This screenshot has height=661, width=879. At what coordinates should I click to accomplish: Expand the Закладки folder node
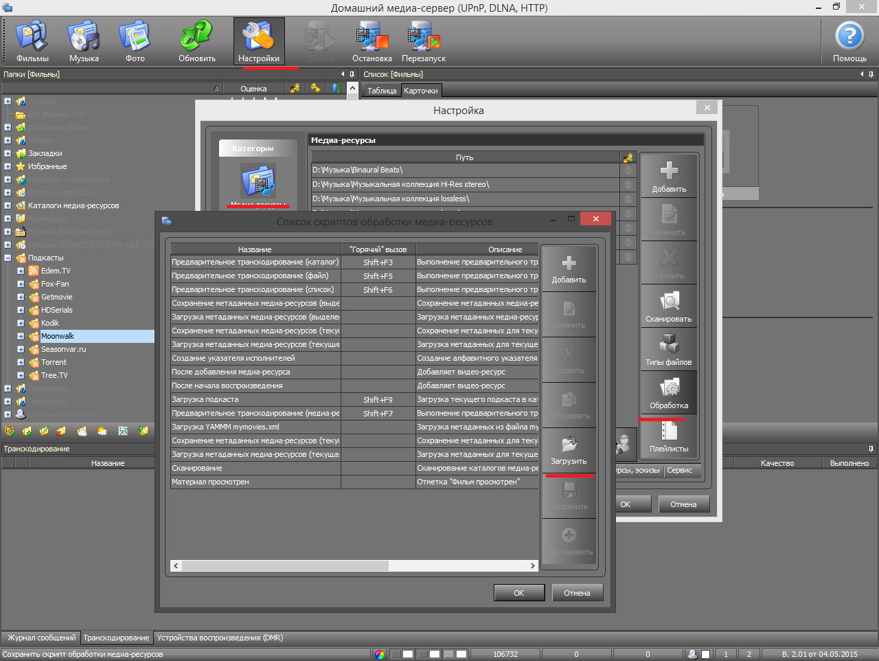point(8,154)
